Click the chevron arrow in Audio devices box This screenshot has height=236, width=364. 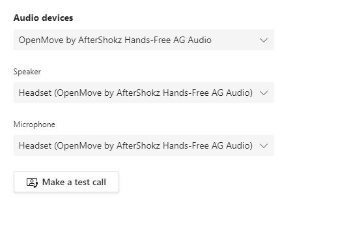pos(264,40)
